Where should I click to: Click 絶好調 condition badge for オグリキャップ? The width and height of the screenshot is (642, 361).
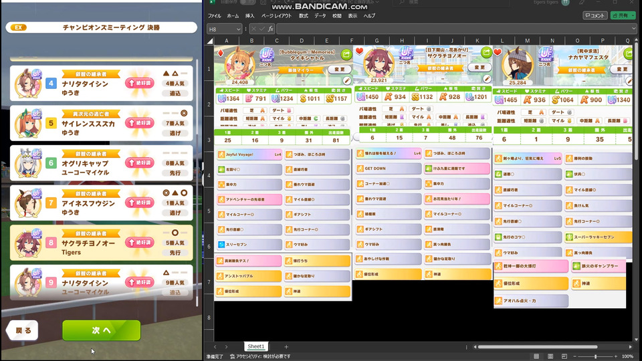coord(140,162)
